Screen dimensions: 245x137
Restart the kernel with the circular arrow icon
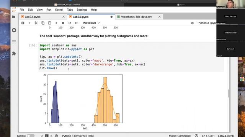[x=70, y=23]
